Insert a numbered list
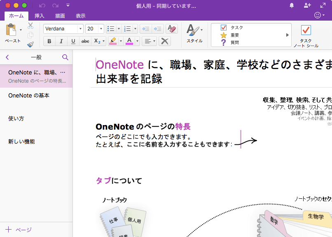This screenshot has width=332, height=237. click(x=127, y=29)
